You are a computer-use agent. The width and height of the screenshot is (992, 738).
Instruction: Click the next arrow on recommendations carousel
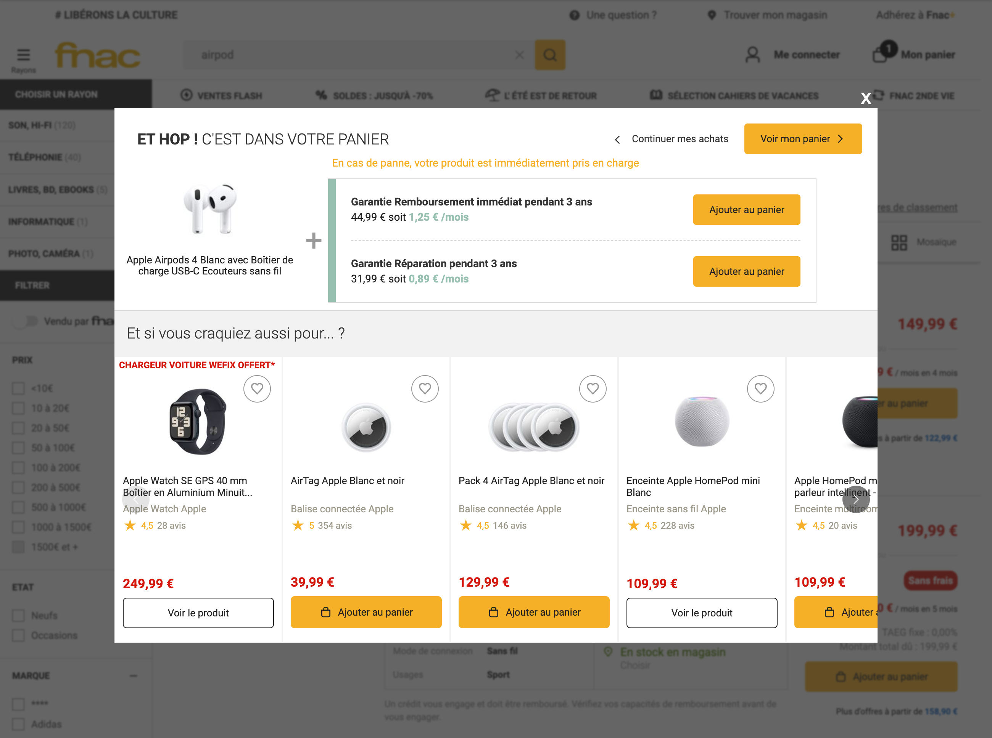click(856, 499)
